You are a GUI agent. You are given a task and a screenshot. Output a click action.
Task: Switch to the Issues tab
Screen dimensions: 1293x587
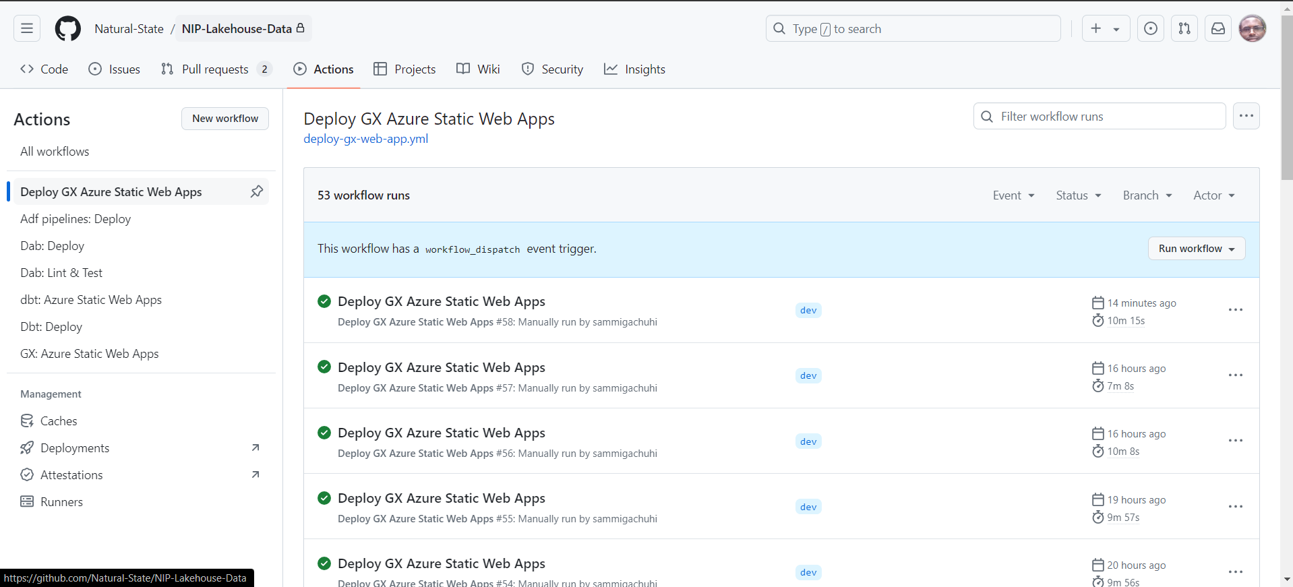[x=115, y=69]
